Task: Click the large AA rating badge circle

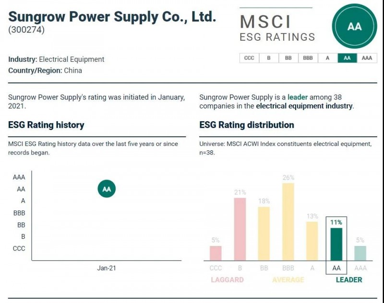Action: pyautogui.click(x=354, y=26)
